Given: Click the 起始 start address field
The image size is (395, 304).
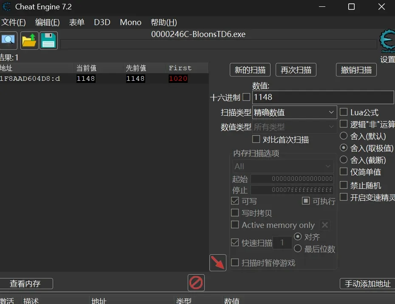Looking at the screenshot, I should (292, 179).
